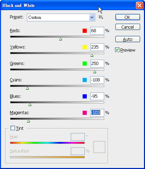145x169 pixels.
Task: Click the OK button
Action: (128, 17)
